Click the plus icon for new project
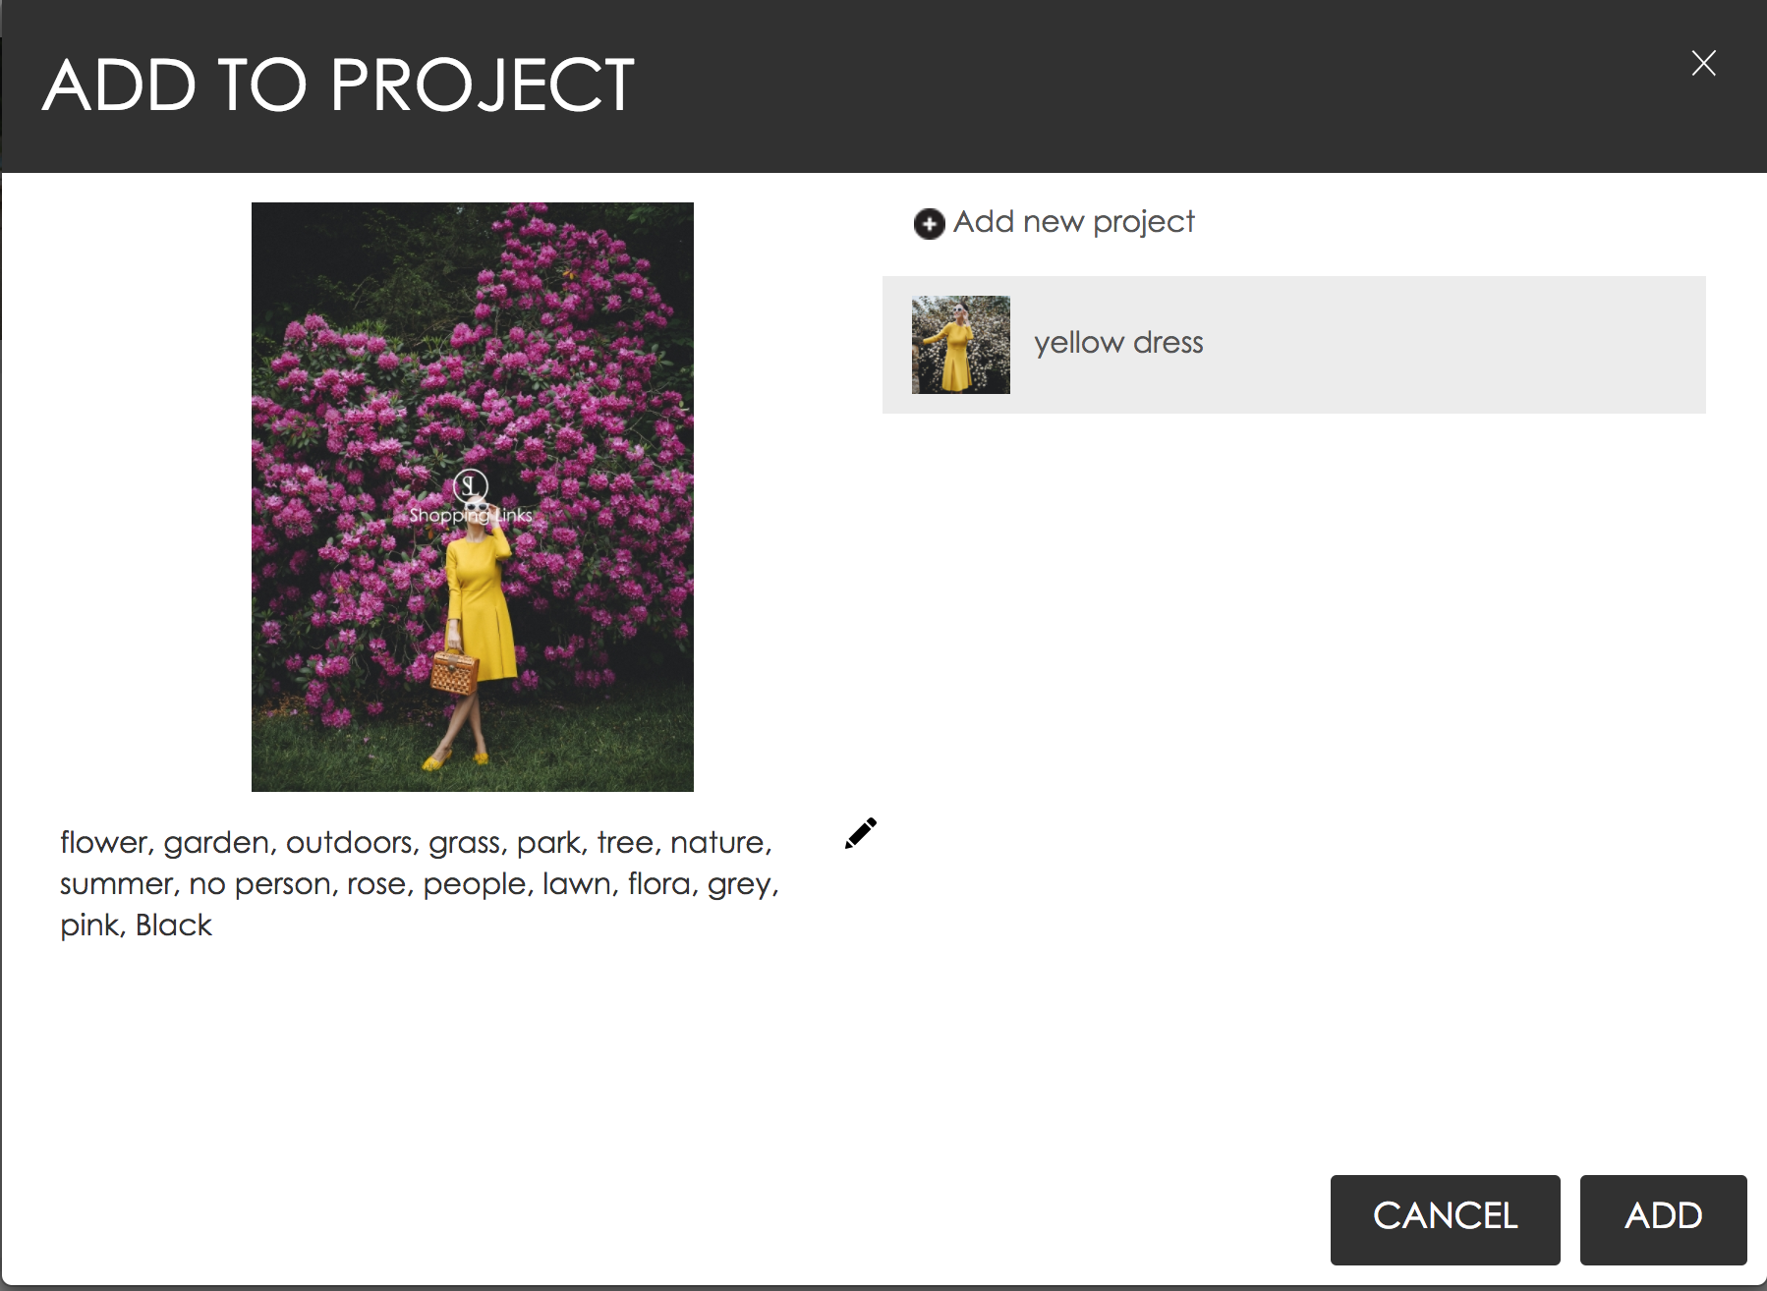1767x1291 pixels. (929, 224)
